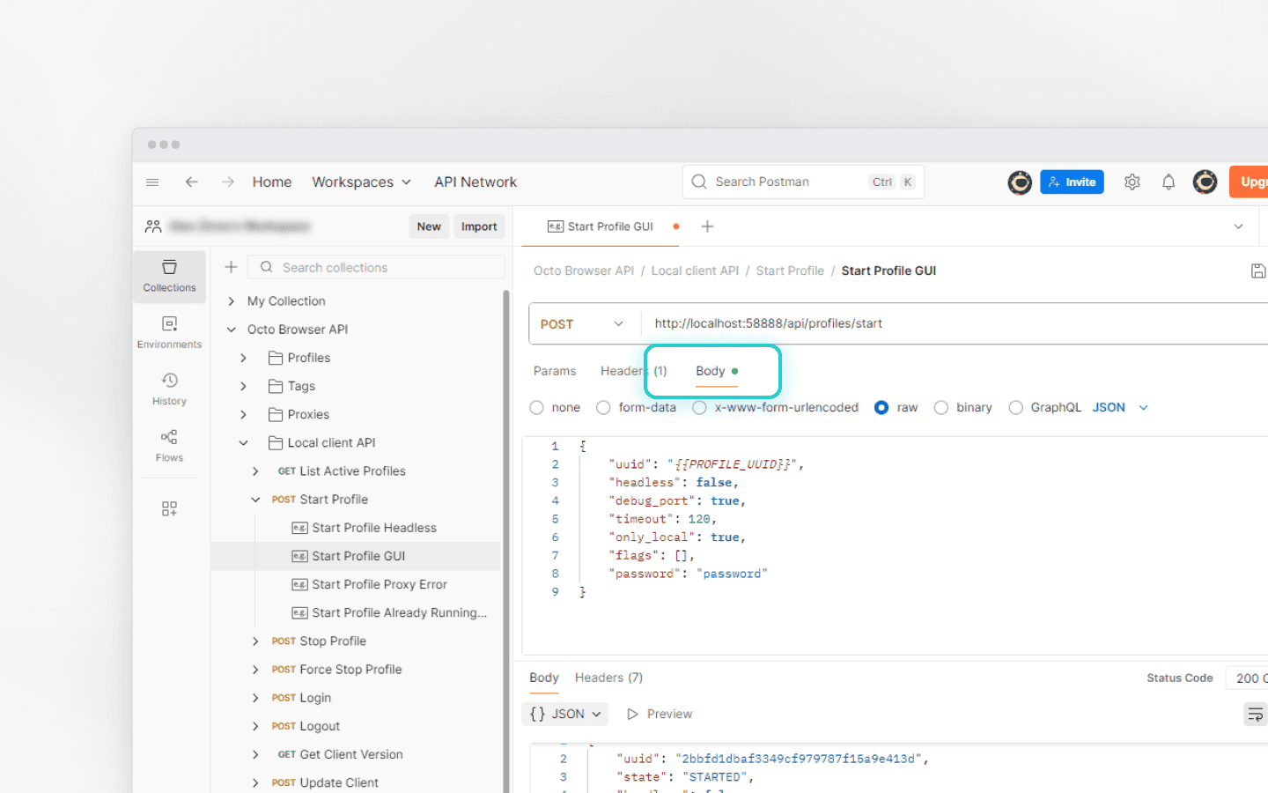1268x793 pixels.
Task: Click the workspace people icon
Action: click(153, 226)
